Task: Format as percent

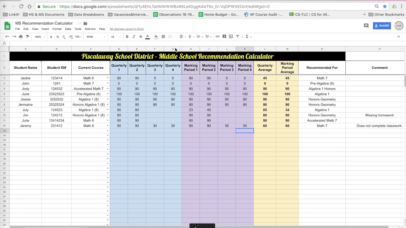Action: tap(57, 37)
